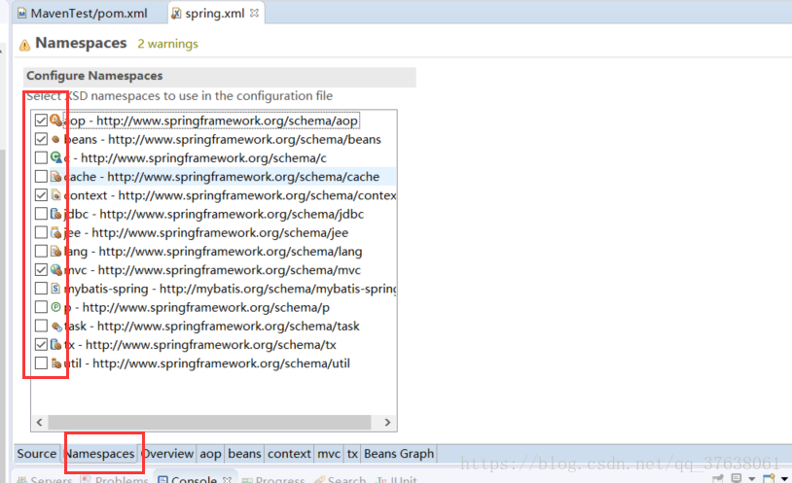
Task: Uncheck the aop namespace checkbox
Action: (41, 121)
